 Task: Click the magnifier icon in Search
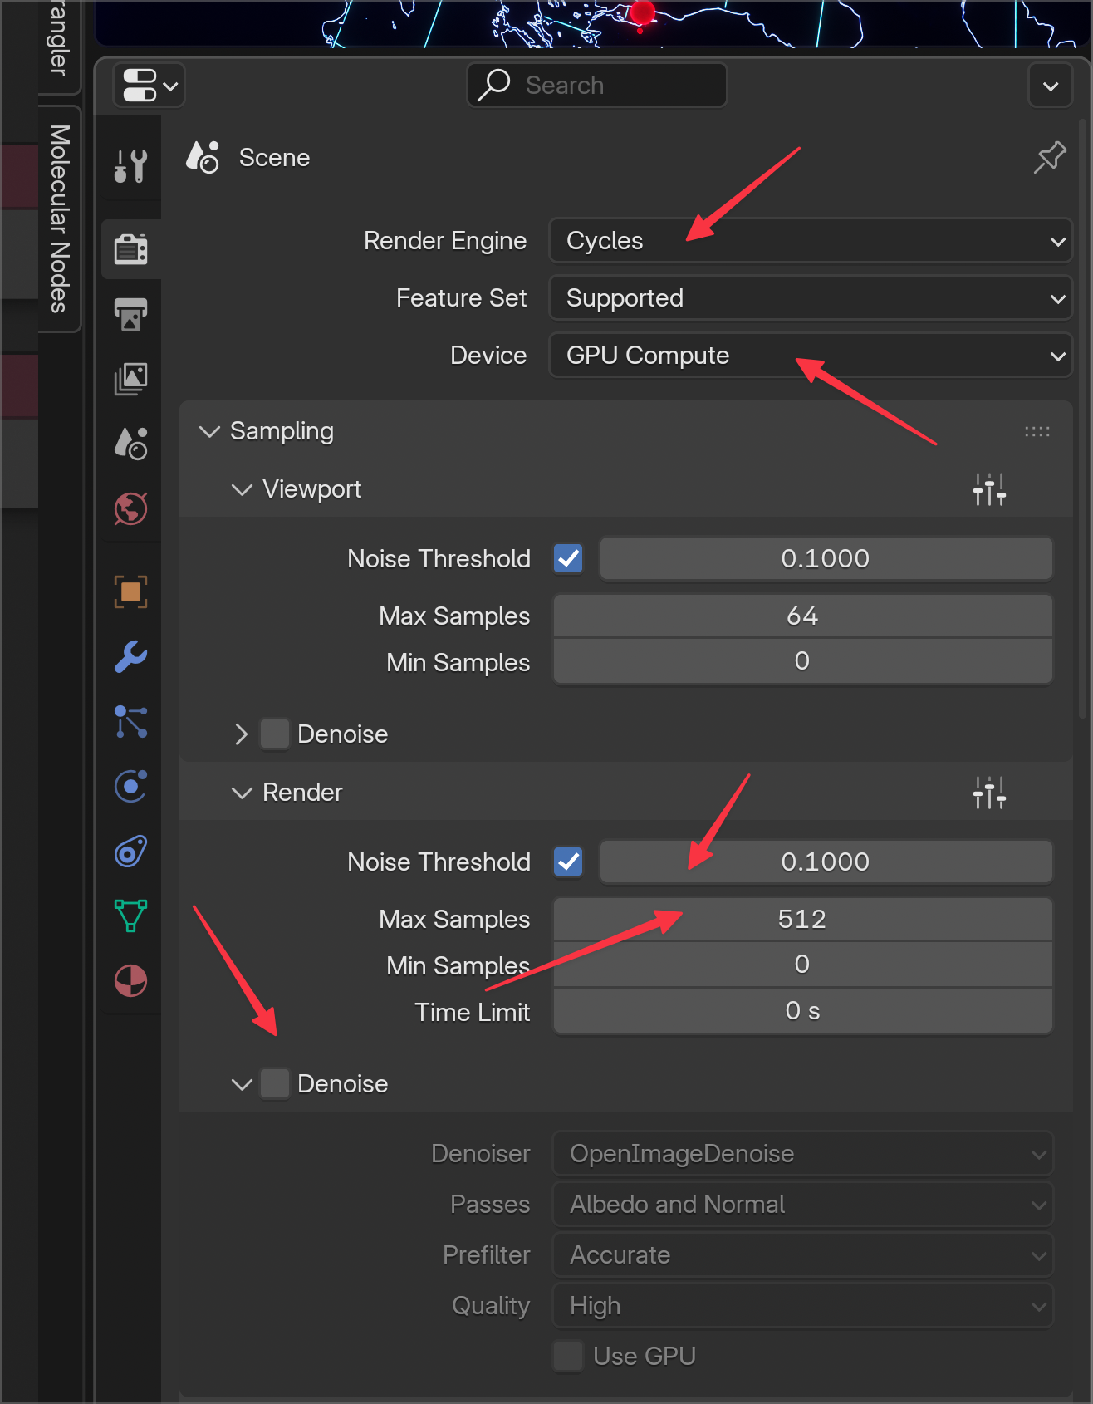click(x=495, y=85)
